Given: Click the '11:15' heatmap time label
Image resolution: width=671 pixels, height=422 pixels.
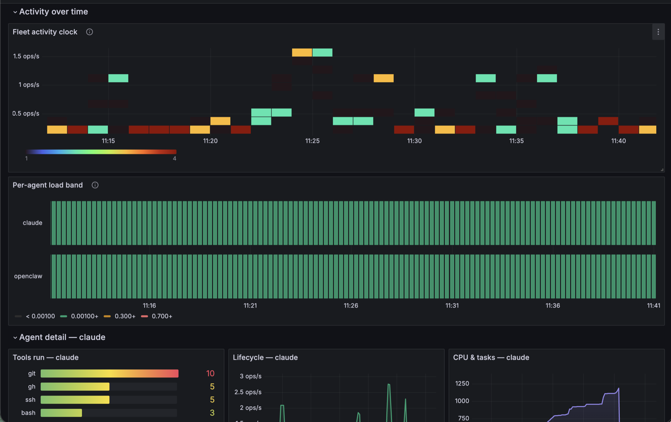Looking at the screenshot, I should pos(108,141).
